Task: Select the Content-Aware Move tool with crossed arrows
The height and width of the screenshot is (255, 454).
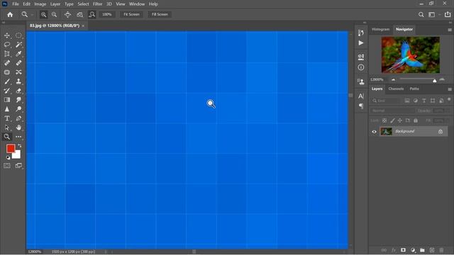Action: (18, 72)
